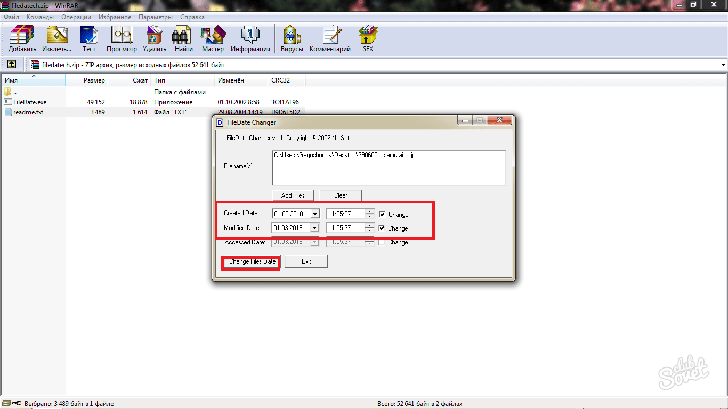Uncheck the Modified Date Change checkbox
The width and height of the screenshot is (728, 409).
click(382, 228)
